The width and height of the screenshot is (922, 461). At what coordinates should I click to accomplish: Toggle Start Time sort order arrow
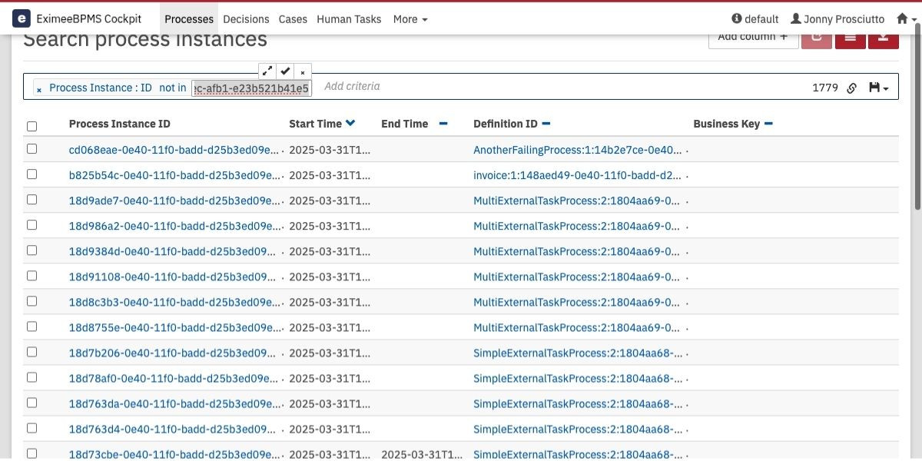tap(350, 123)
